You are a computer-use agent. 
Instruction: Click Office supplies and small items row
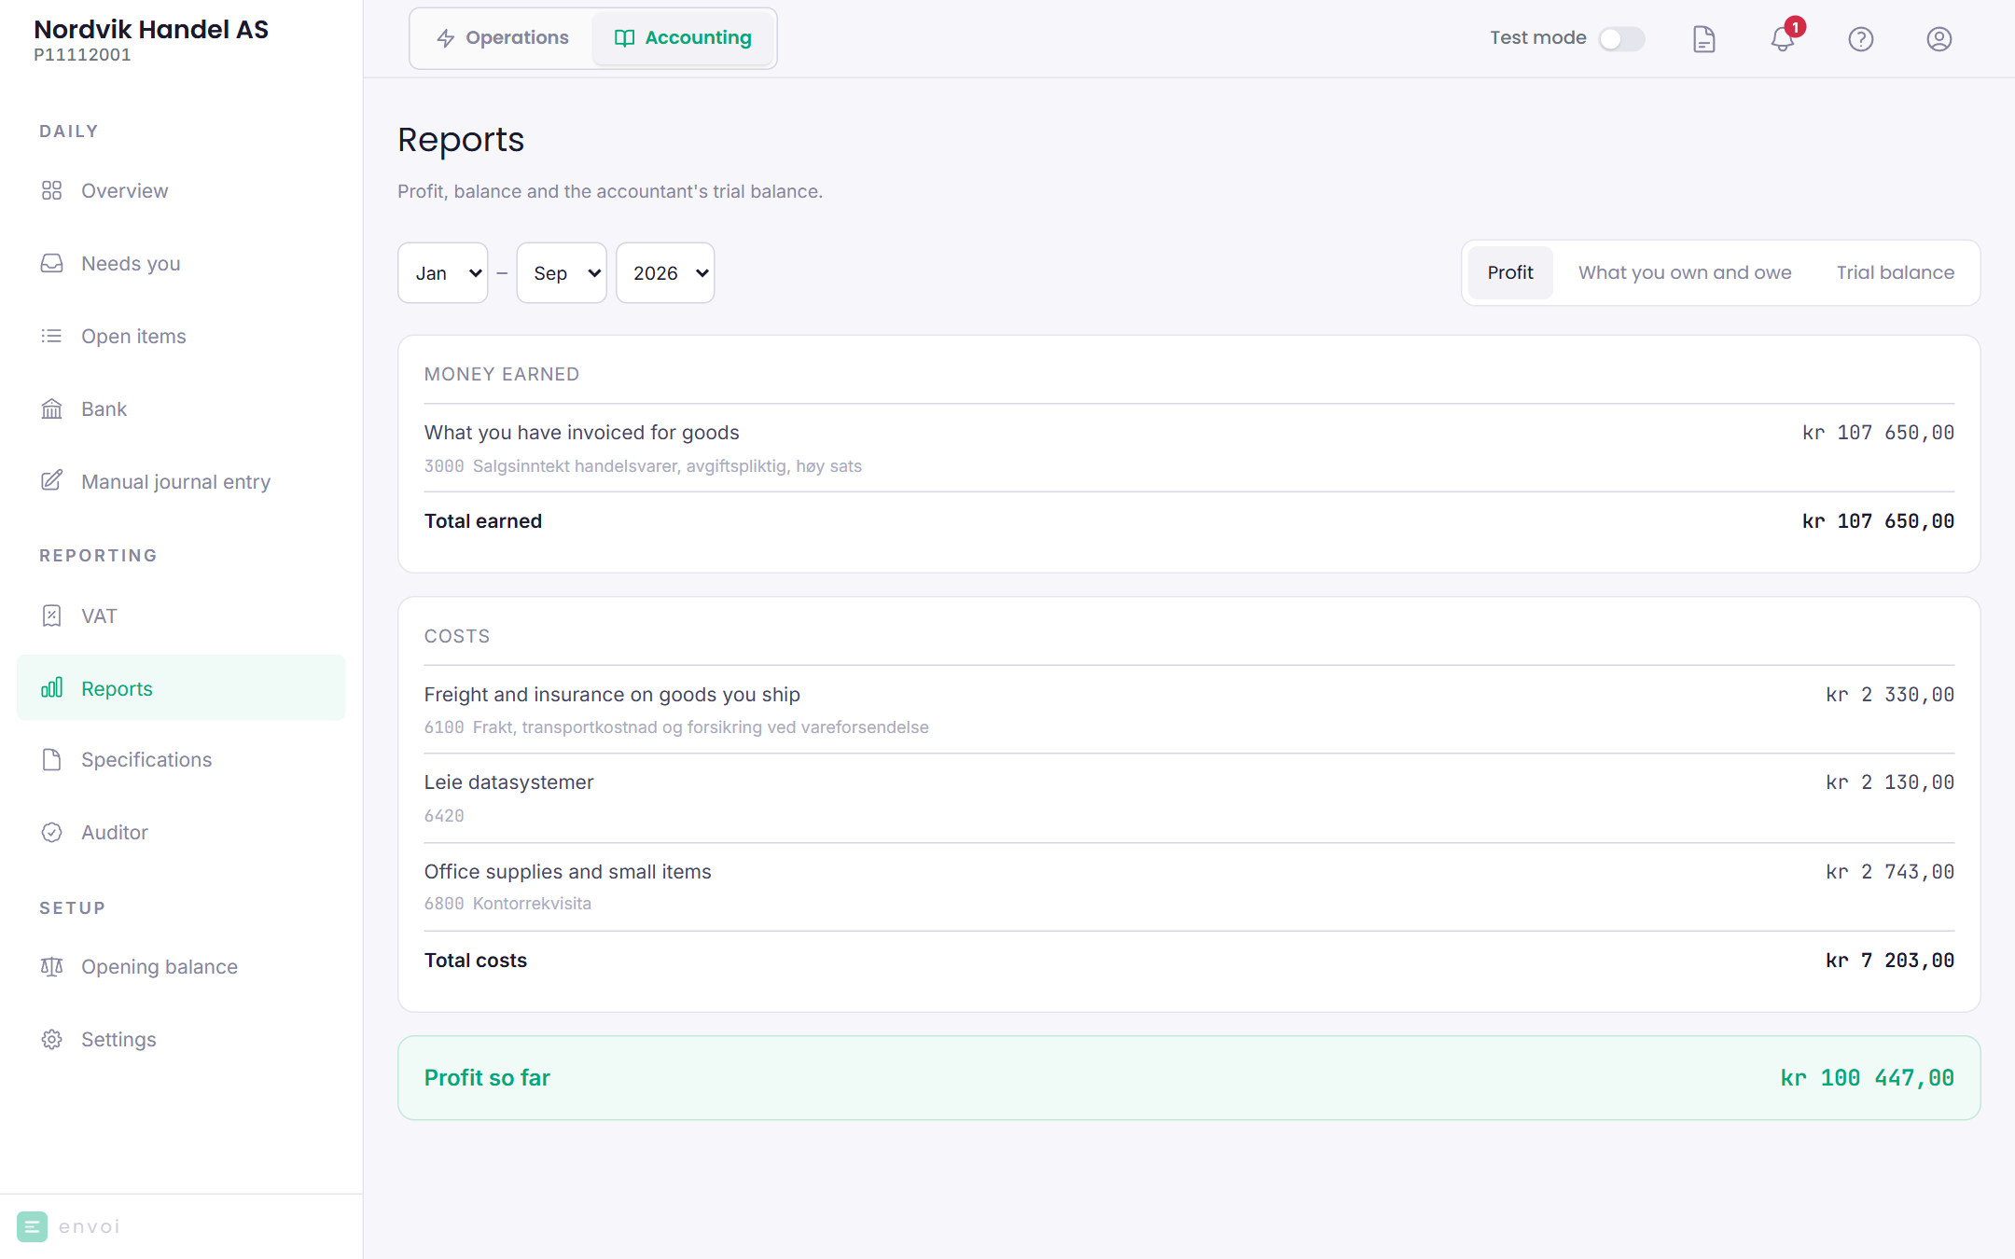pos(1188,887)
